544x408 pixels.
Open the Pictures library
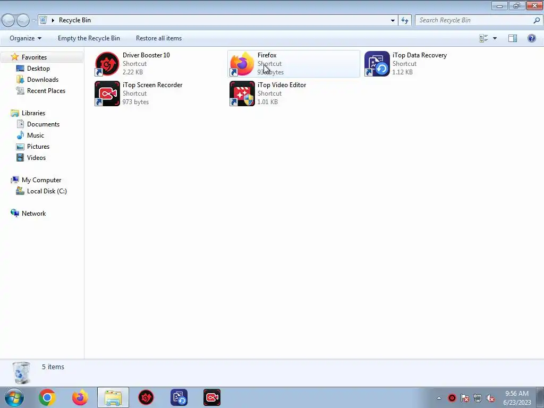pos(38,147)
